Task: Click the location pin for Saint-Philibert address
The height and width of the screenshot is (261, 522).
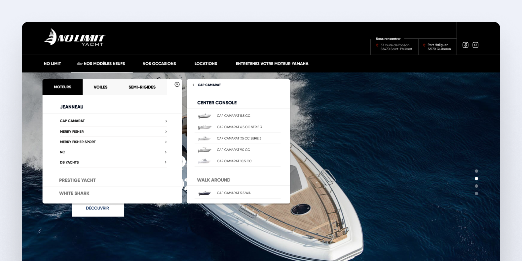Action: [x=377, y=45]
